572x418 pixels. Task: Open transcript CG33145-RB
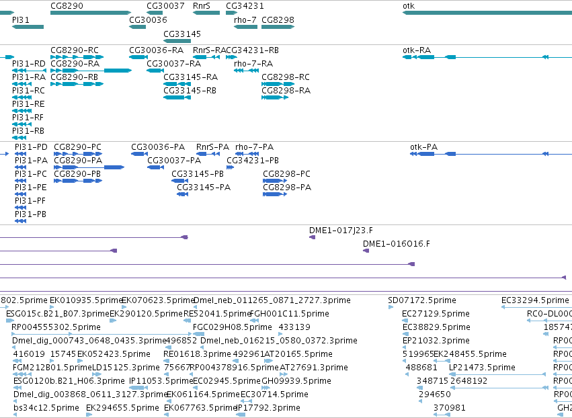pyautogui.click(x=190, y=91)
